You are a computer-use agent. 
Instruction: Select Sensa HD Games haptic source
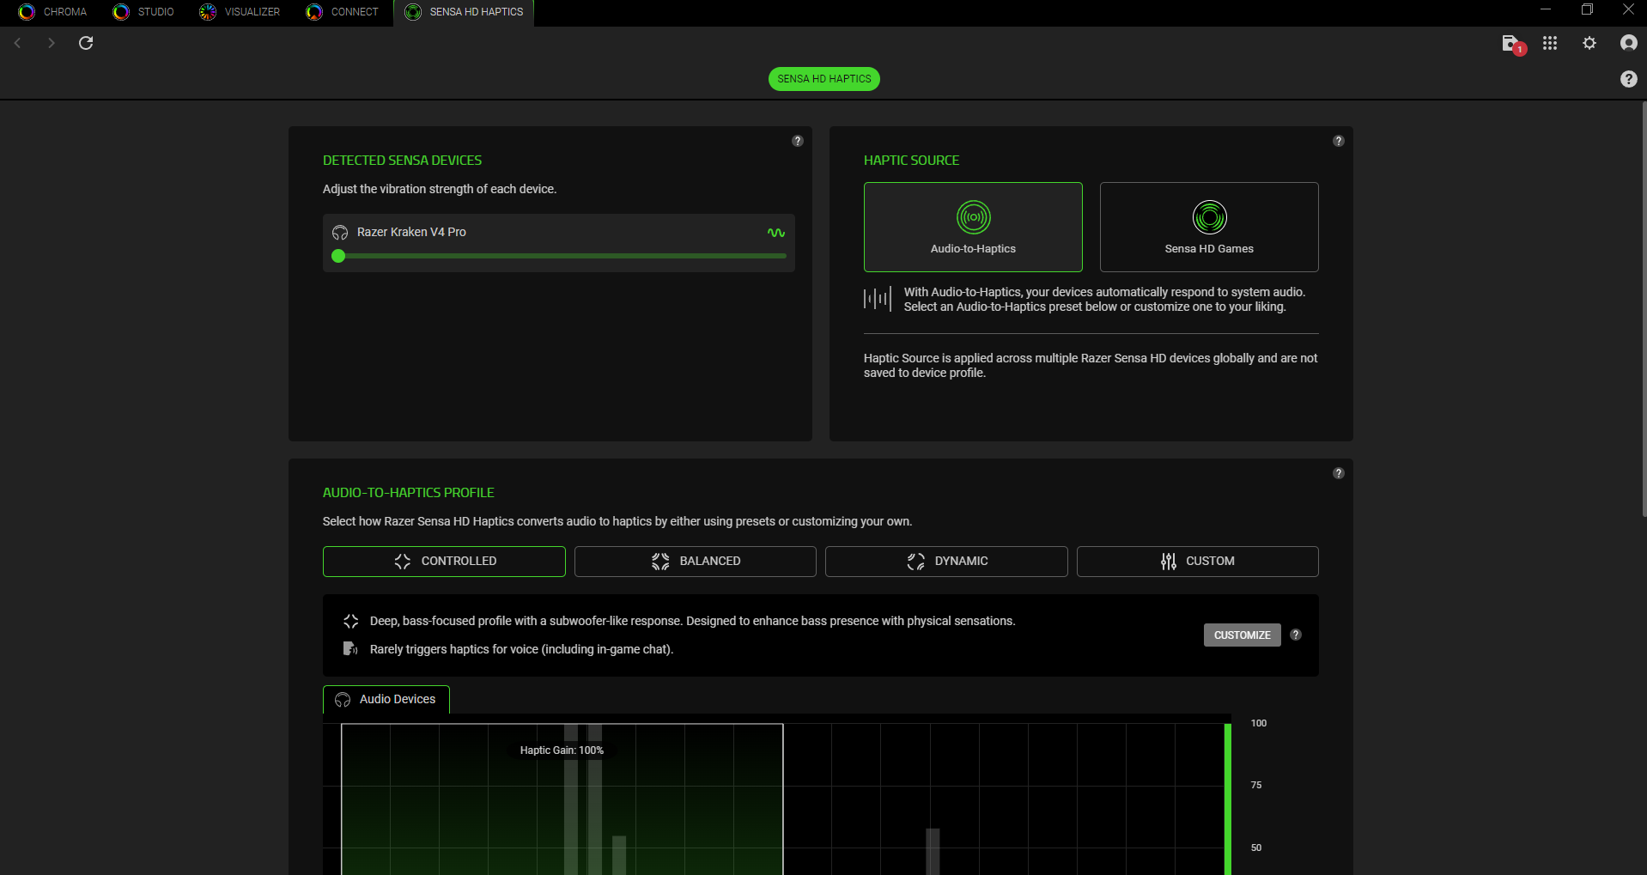coord(1208,227)
